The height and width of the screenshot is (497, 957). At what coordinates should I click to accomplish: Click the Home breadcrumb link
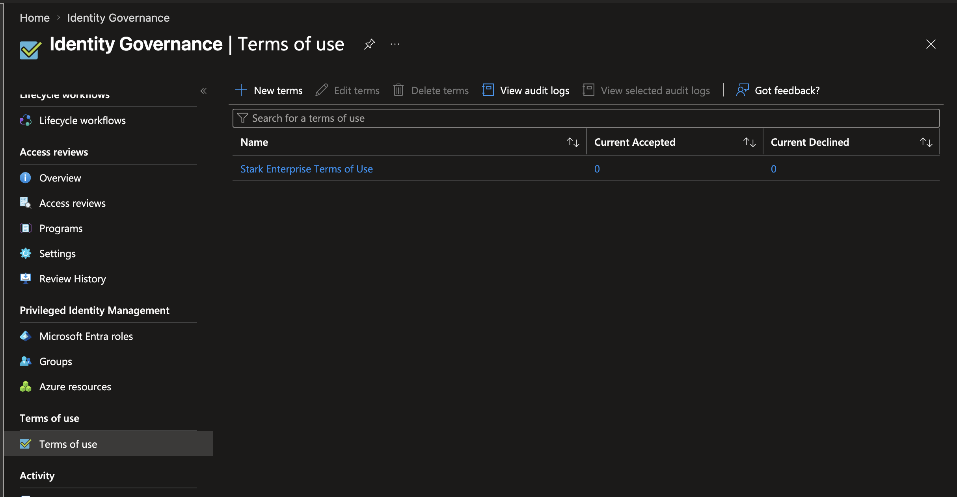(x=35, y=18)
